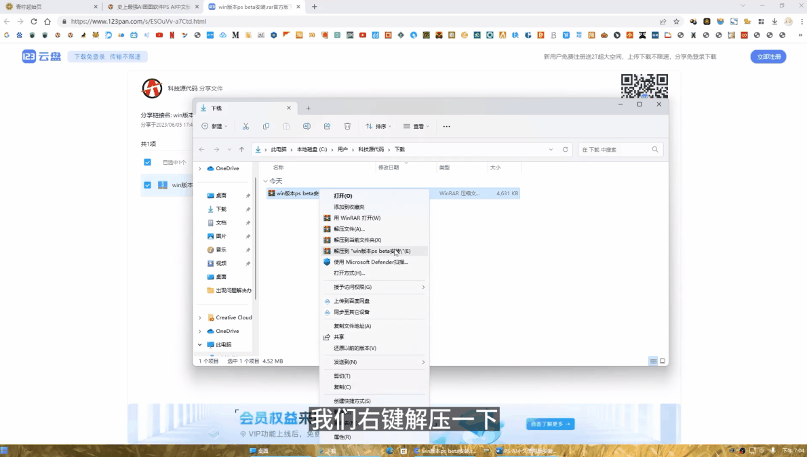Add a new Explorer tab with plus

pos(309,108)
